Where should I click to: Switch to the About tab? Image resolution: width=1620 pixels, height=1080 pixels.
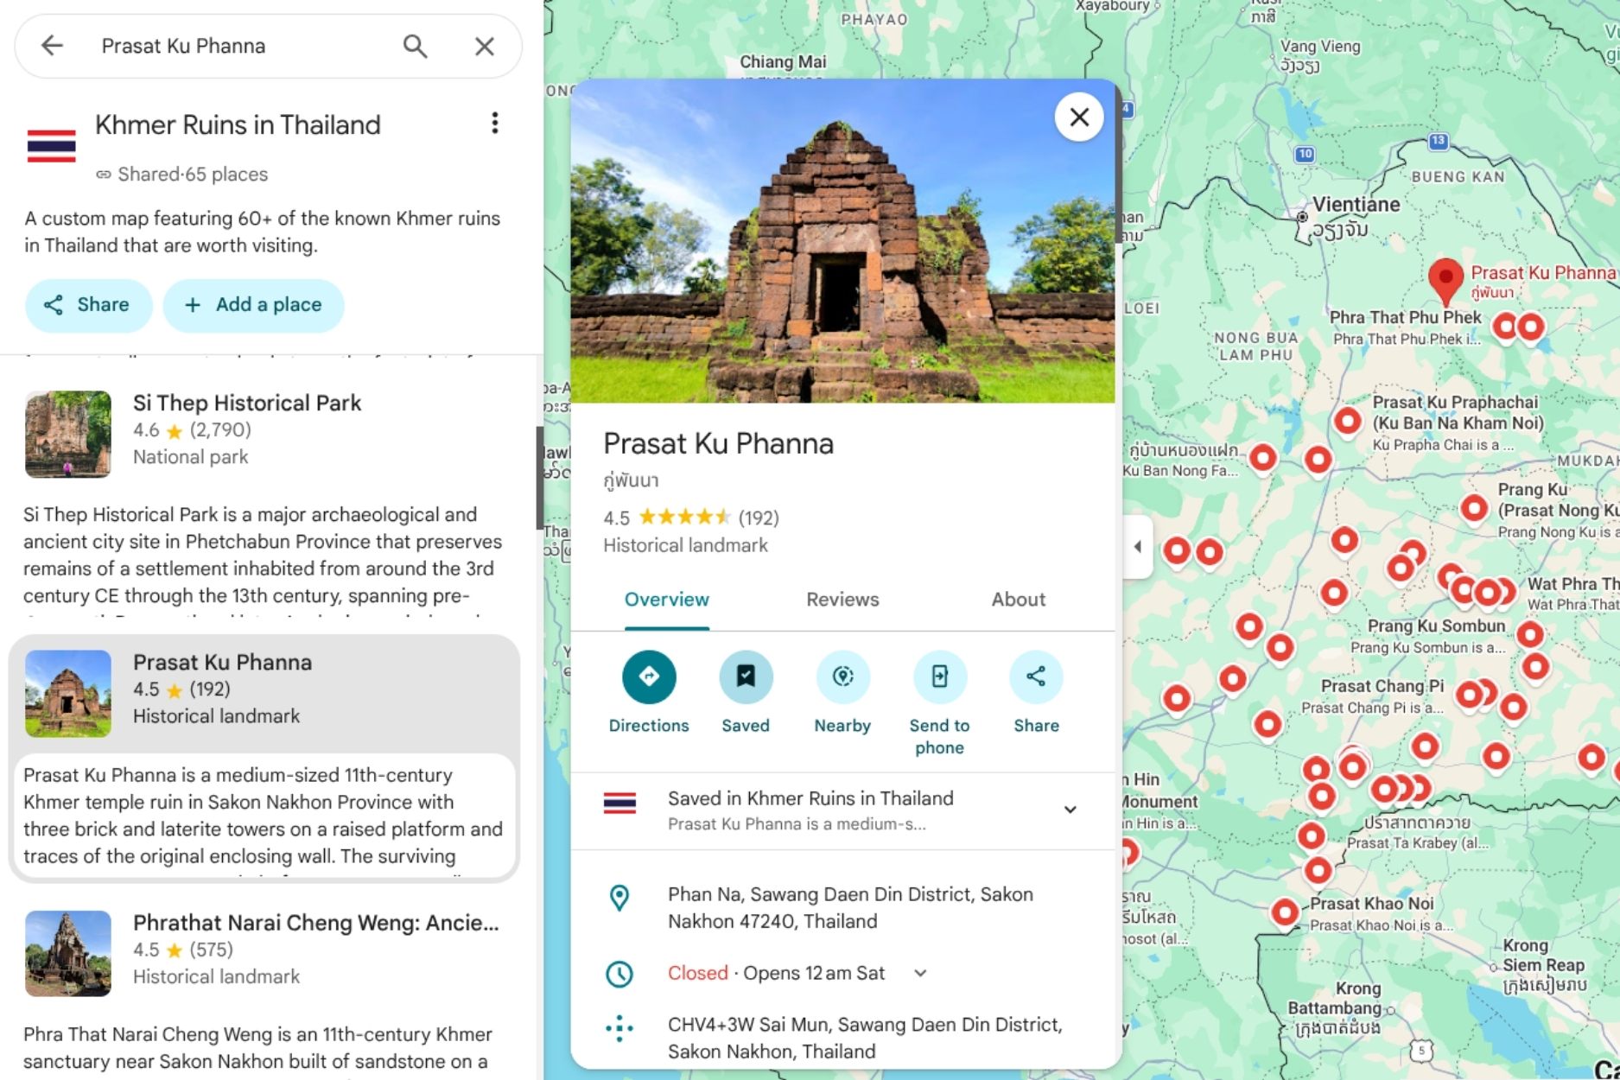coord(1019,600)
